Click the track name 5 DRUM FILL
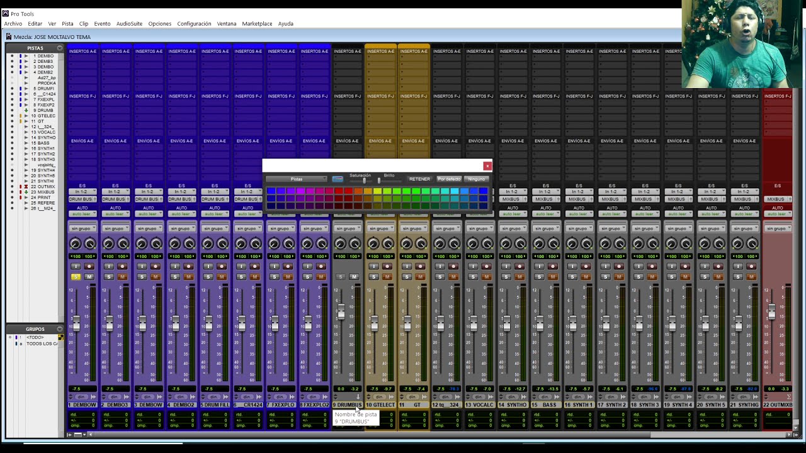The height and width of the screenshot is (453, 806). tap(215, 405)
